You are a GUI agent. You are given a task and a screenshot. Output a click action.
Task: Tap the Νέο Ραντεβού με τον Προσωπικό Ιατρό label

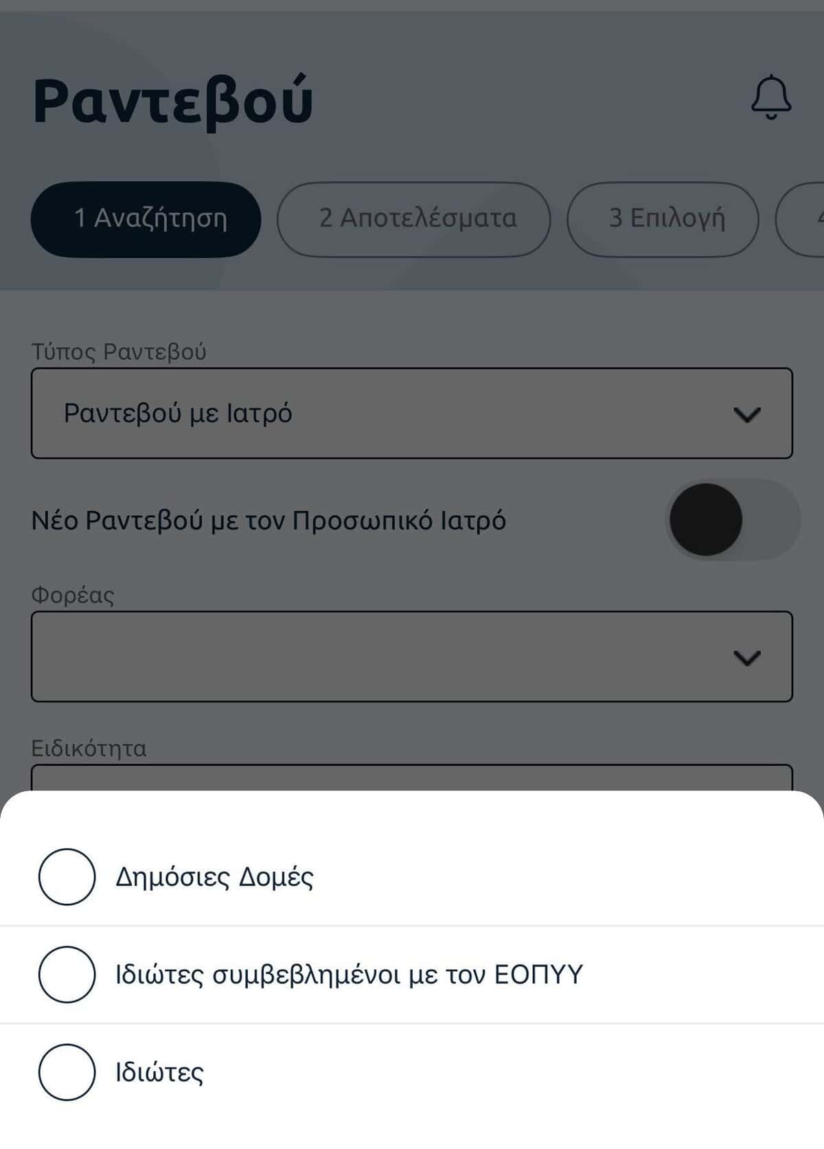(268, 521)
